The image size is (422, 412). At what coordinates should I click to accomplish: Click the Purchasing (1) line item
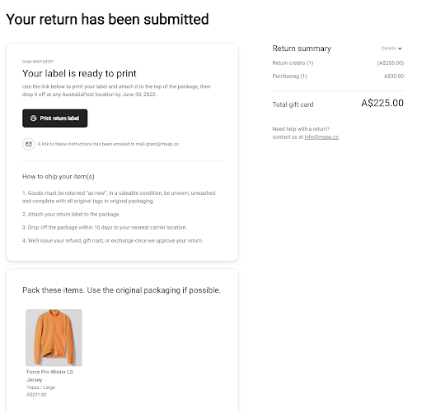(338, 76)
